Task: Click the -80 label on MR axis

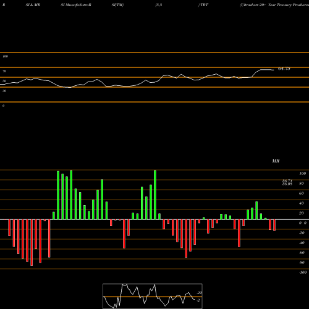Action: tap(302, 263)
